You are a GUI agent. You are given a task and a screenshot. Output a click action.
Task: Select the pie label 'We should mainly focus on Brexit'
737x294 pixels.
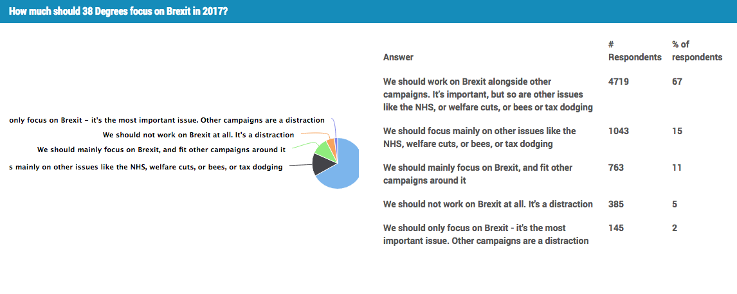[x=161, y=150]
